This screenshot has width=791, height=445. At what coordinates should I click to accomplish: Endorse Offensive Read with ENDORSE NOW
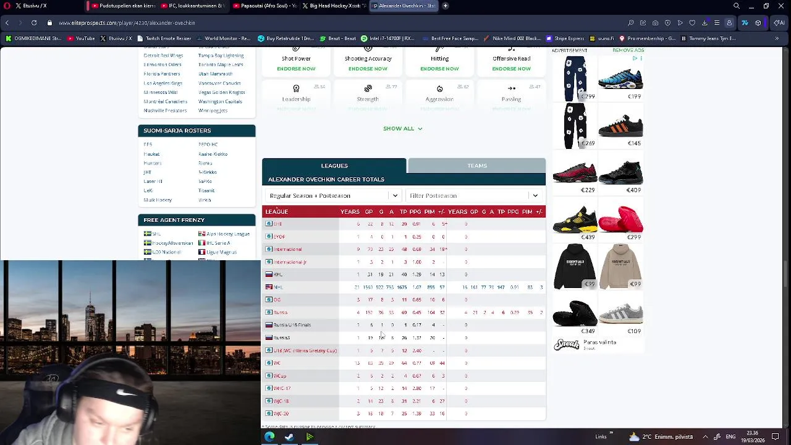click(x=511, y=69)
